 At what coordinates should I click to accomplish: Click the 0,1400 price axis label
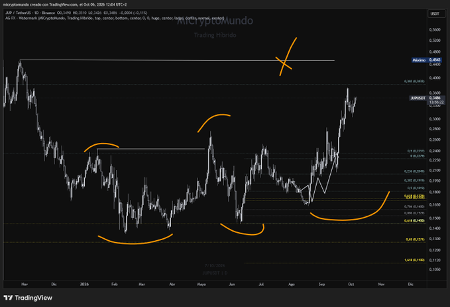435,228
